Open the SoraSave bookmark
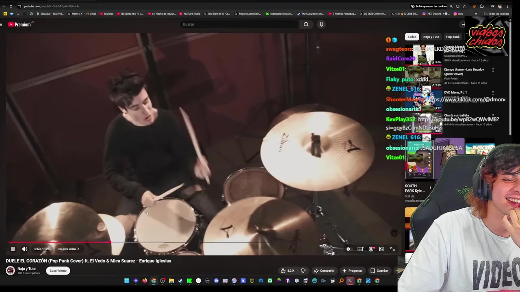 (x=50, y=14)
